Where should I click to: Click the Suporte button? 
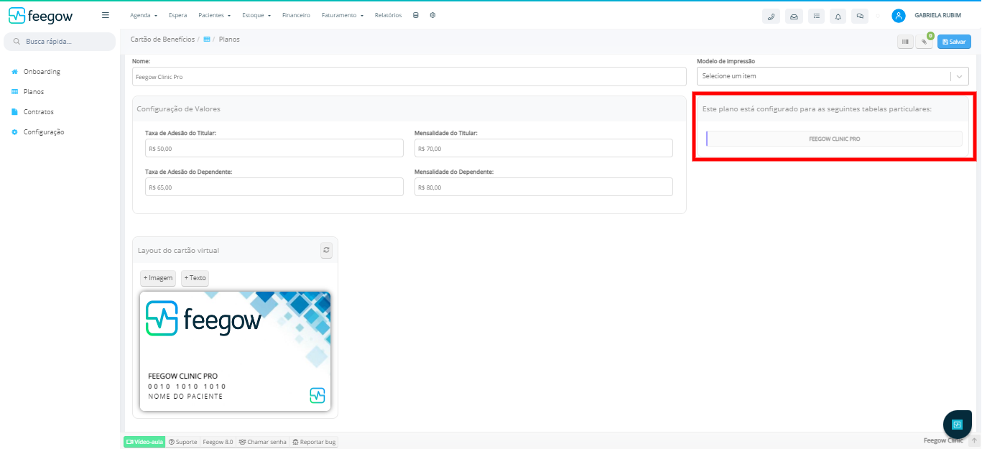[182, 442]
